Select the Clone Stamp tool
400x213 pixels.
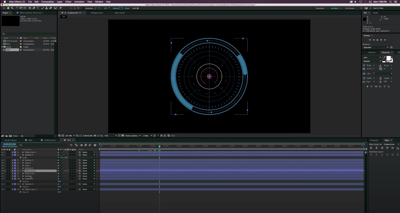point(47,8)
